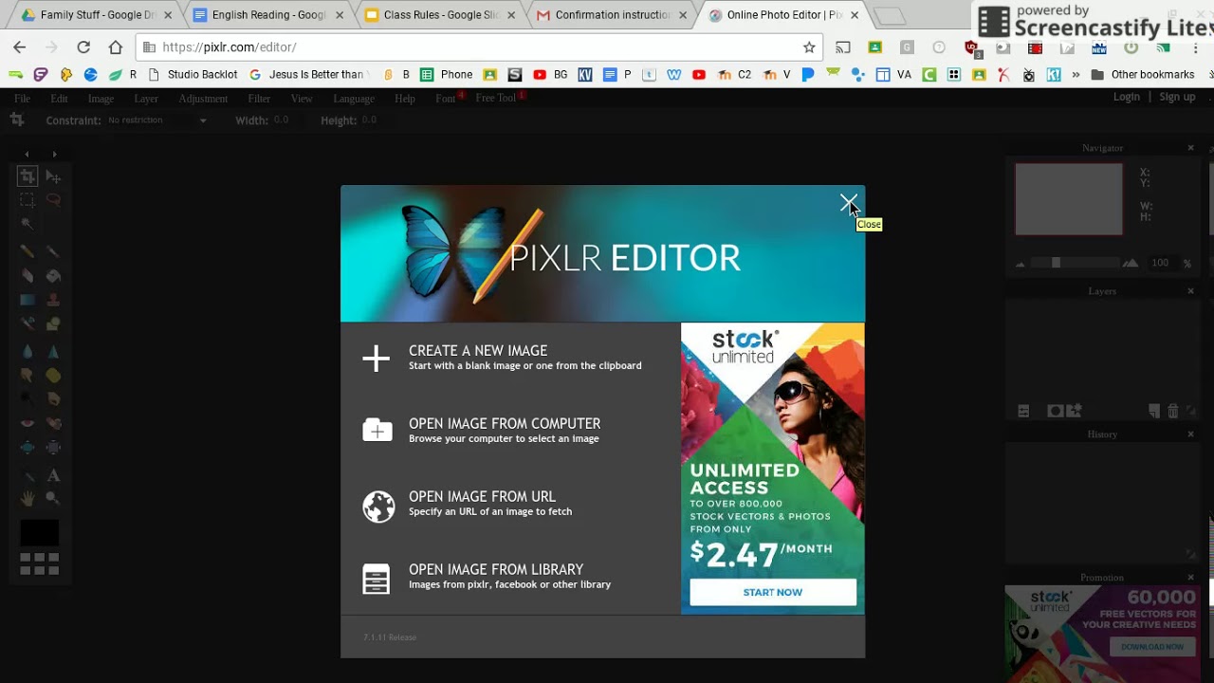
Task: Open the Edit menu
Action: pos(59,98)
